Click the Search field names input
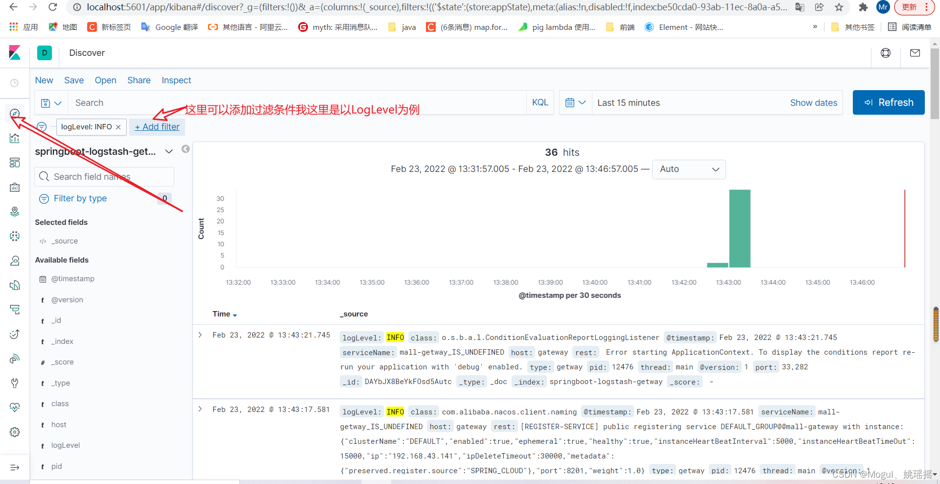 click(x=104, y=177)
